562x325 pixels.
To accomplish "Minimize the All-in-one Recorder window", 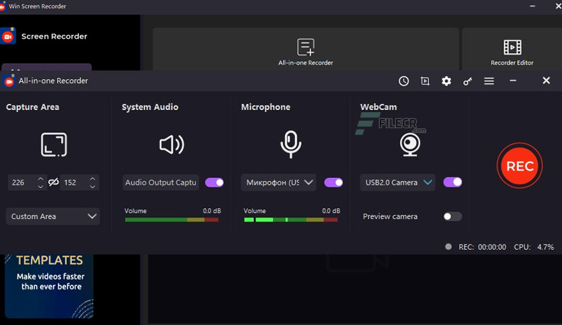I will (513, 81).
